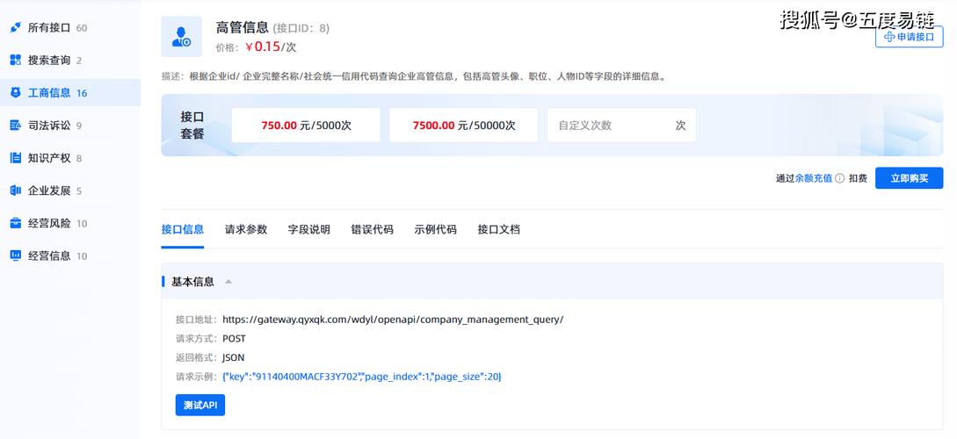Click the 测试API button
The image size is (957, 439).
click(x=200, y=405)
